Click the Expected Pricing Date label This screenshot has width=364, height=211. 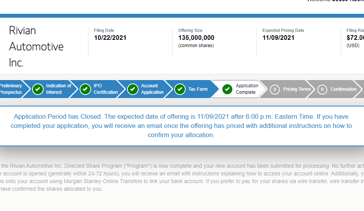point(283,30)
